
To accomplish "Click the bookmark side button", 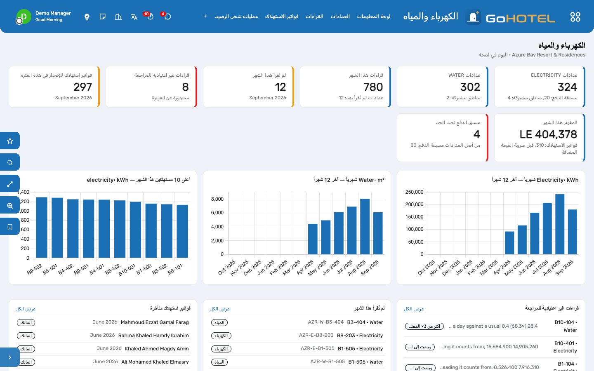I will point(10,227).
